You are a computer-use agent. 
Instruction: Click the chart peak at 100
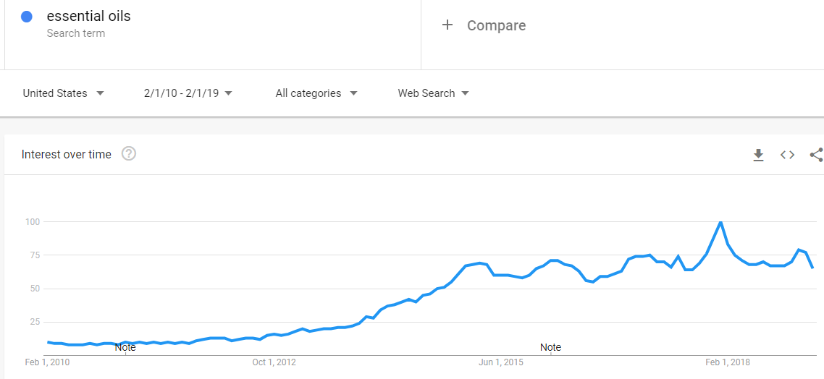pyautogui.click(x=720, y=222)
